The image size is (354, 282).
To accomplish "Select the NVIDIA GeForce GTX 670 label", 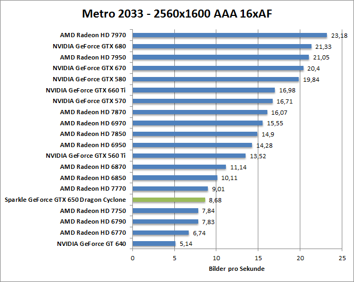I will click(x=89, y=68).
